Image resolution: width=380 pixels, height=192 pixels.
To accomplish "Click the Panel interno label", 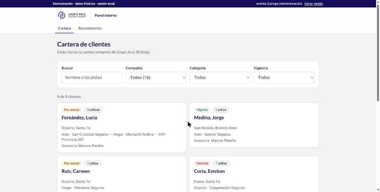I will tap(105, 16).
